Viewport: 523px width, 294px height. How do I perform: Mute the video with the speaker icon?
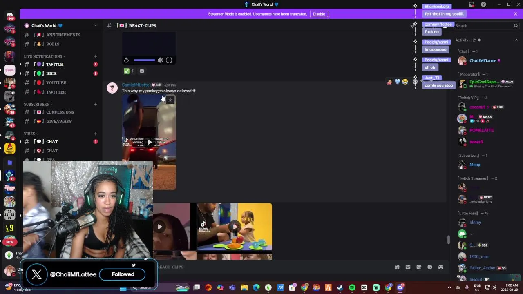click(x=160, y=60)
